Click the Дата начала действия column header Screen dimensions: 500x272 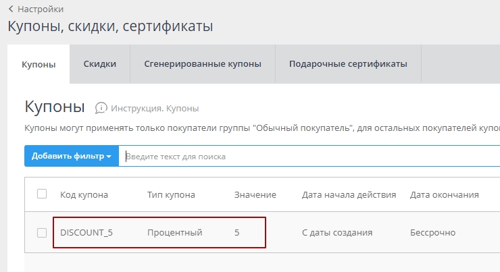click(349, 195)
